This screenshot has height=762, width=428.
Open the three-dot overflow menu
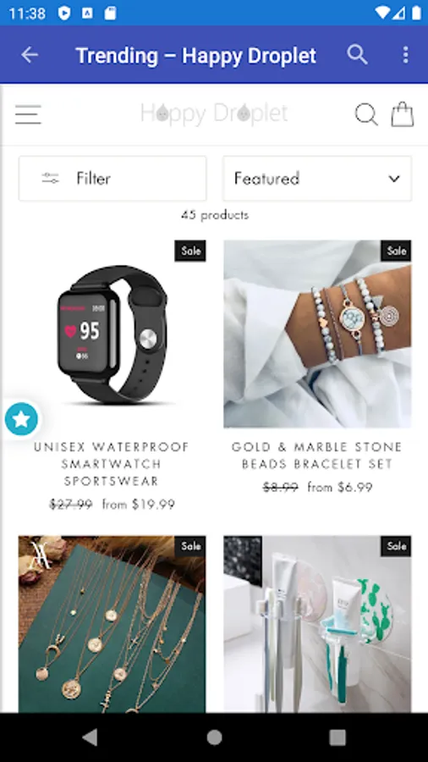pos(406,55)
